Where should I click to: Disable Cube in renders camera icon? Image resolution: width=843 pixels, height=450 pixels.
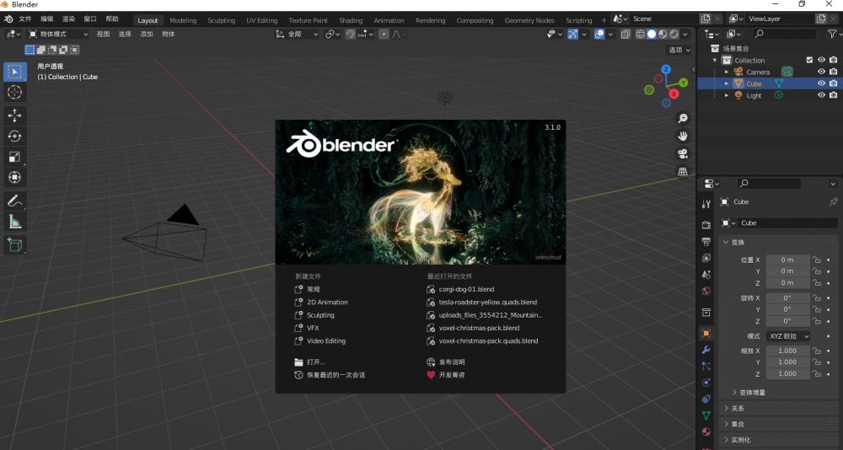click(834, 83)
